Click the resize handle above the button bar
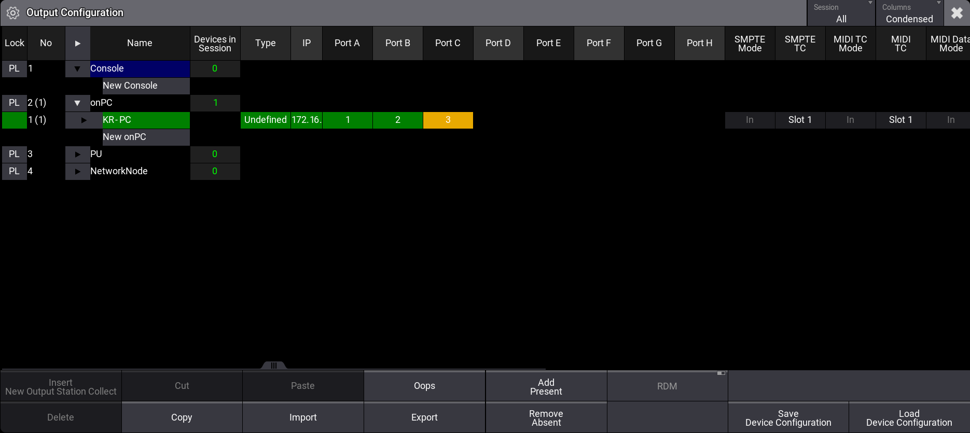Image resolution: width=970 pixels, height=433 pixels. [273, 366]
